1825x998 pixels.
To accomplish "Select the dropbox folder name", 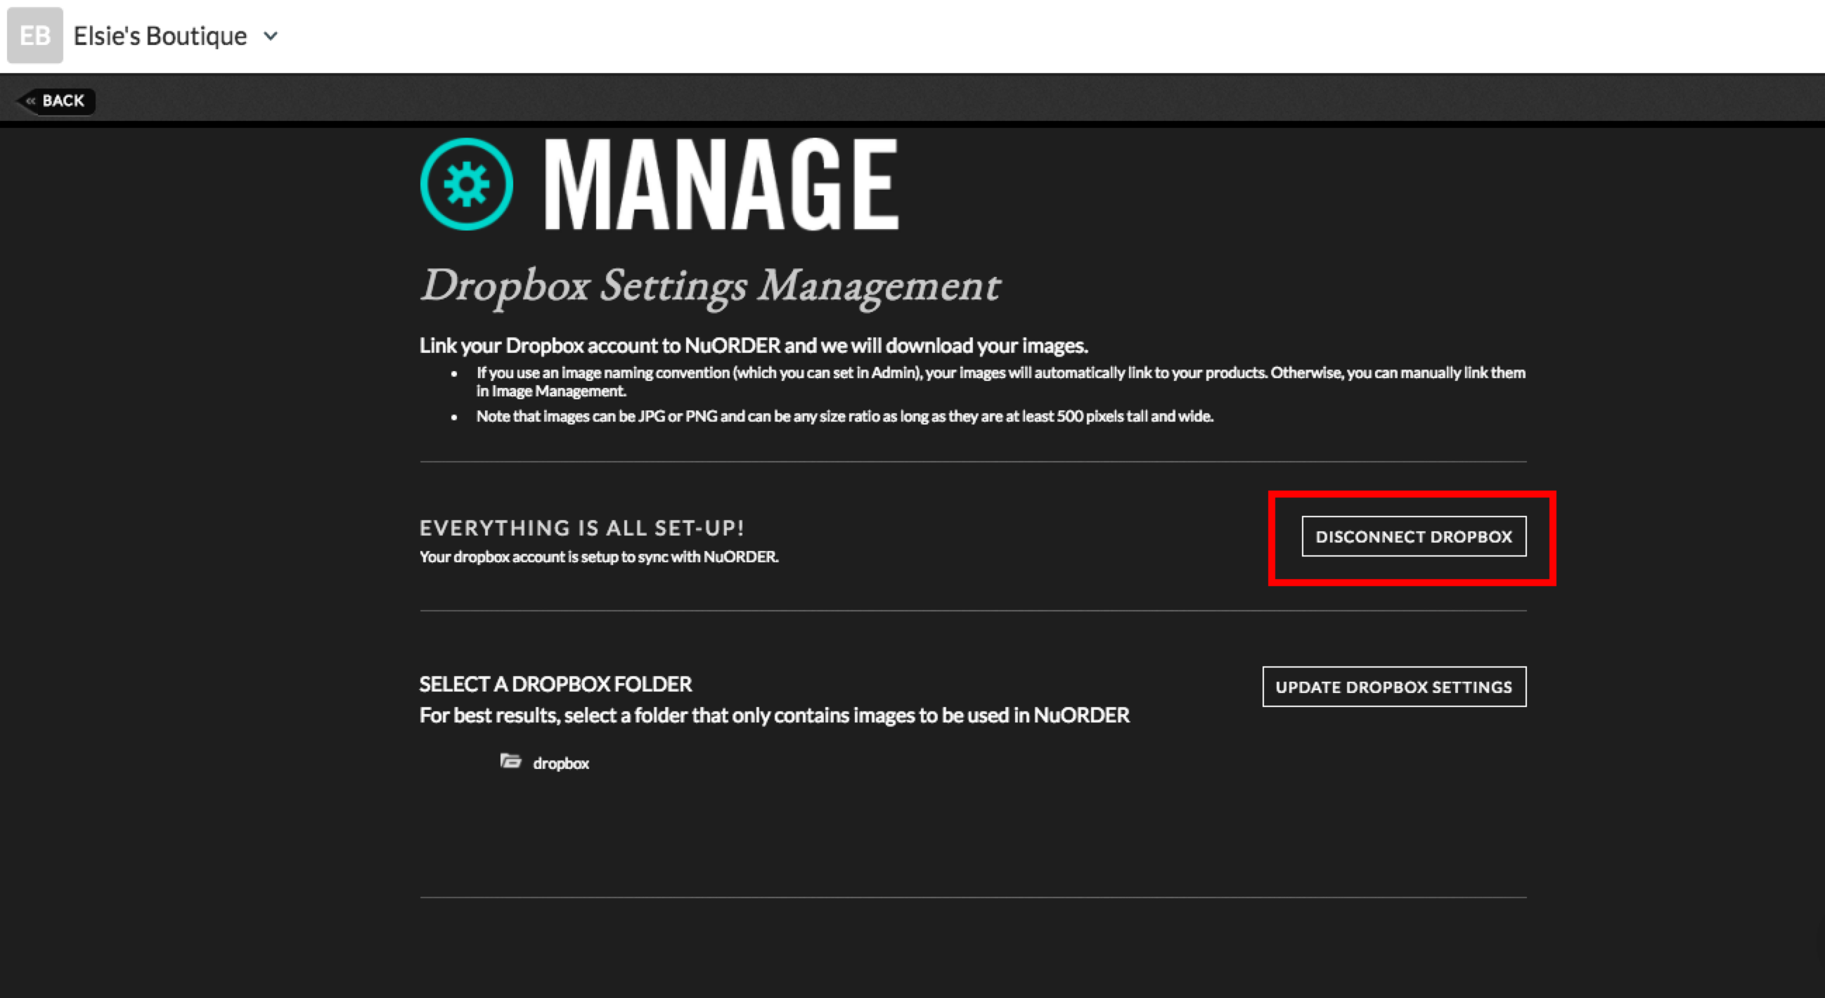I will click(561, 763).
